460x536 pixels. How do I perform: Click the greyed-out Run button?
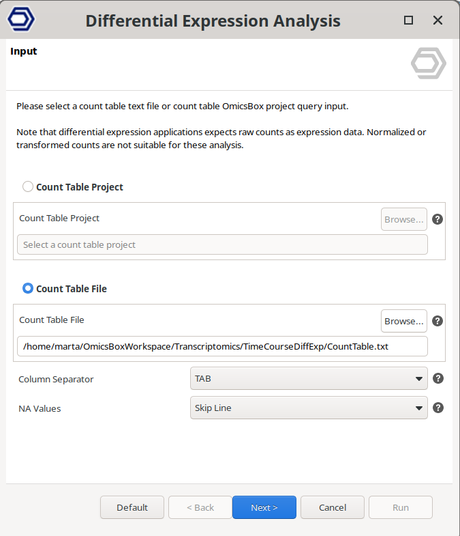401,507
